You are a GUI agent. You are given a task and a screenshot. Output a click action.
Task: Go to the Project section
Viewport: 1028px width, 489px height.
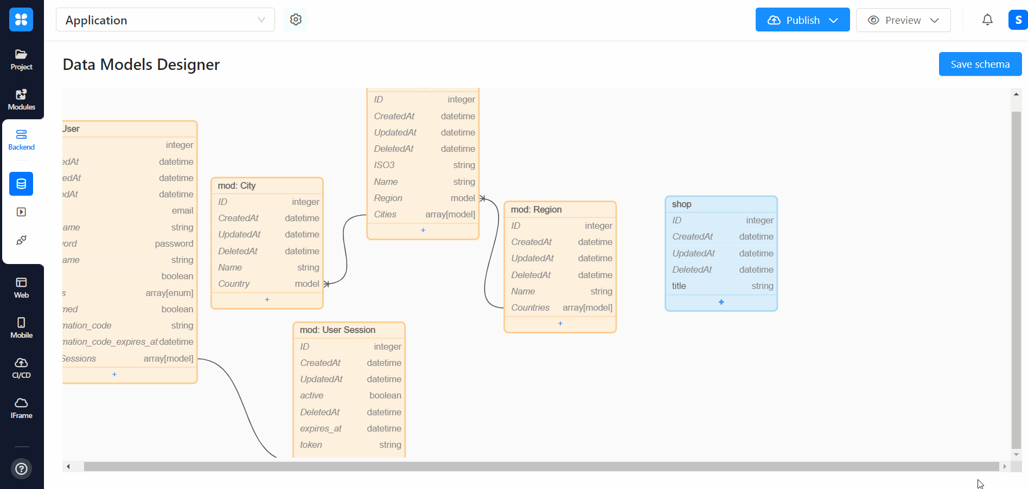[x=21, y=60]
